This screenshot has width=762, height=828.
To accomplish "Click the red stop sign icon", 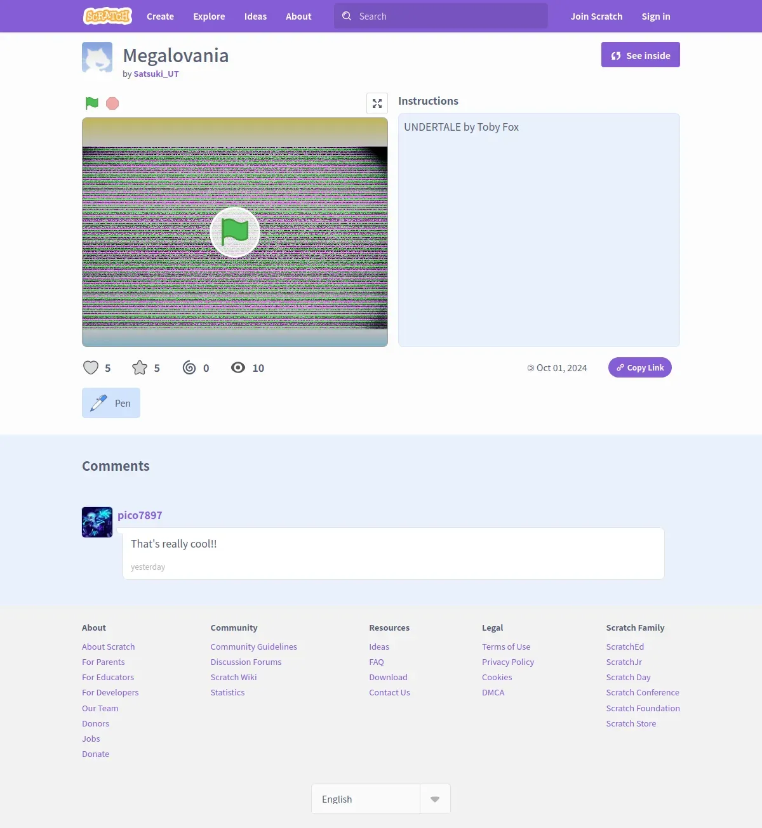I will (112, 103).
